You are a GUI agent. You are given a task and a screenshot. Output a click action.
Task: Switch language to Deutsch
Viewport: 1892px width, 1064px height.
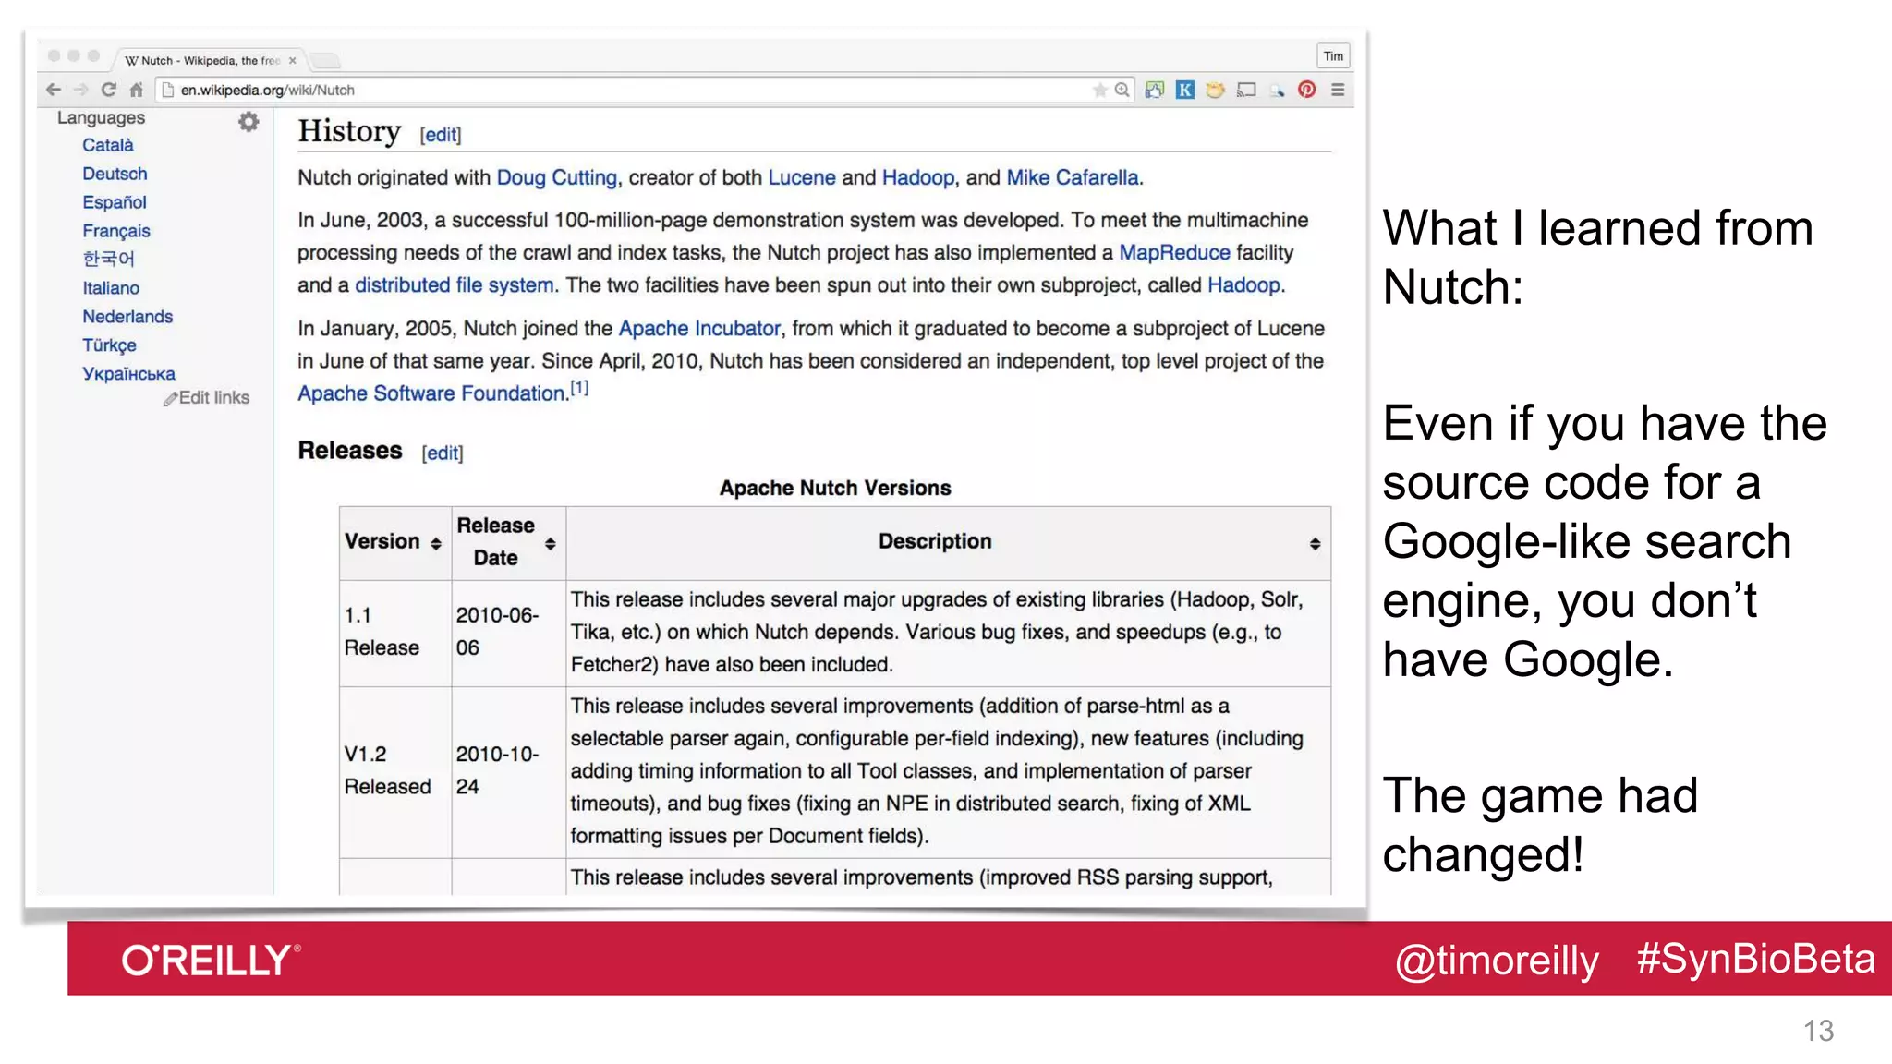pos(115,174)
